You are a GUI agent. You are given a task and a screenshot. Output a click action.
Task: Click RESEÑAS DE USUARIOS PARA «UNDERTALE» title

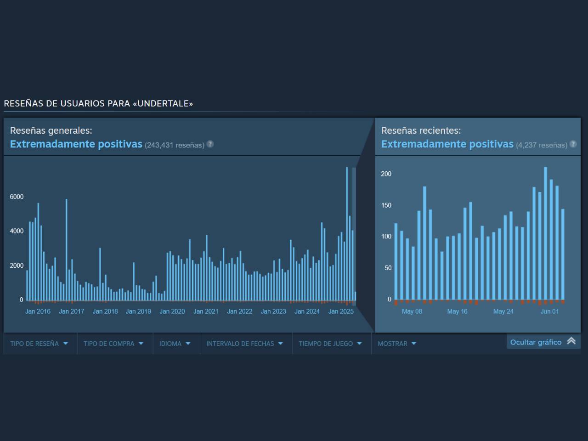coord(98,103)
